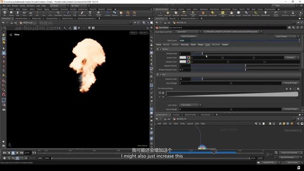The width and height of the screenshot is (304, 171).
Task: Switch to the Shape tab
Action: [x=200, y=45]
